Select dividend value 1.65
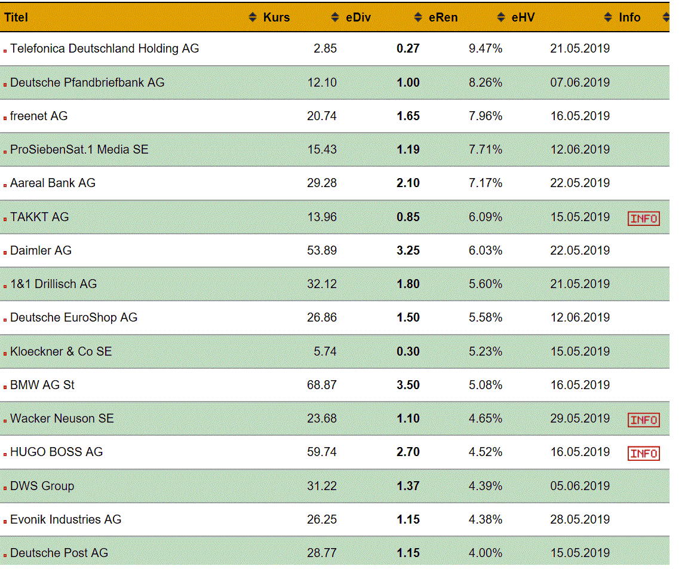The width and height of the screenshot is (694, 578). 408,116
